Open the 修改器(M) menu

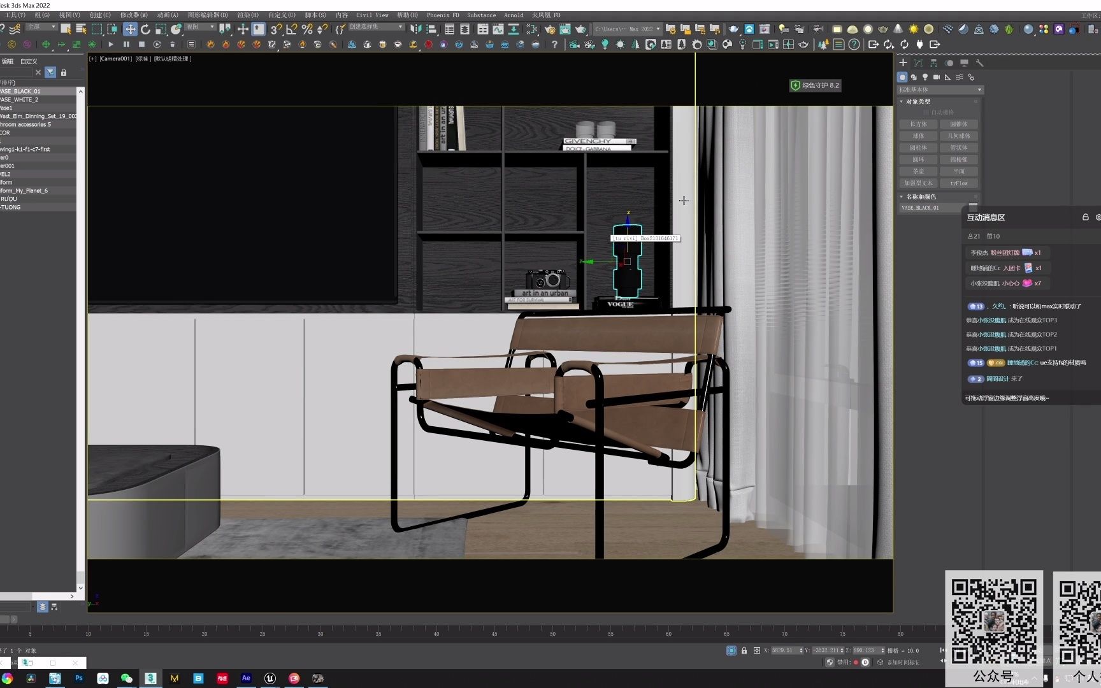[134, 15]
